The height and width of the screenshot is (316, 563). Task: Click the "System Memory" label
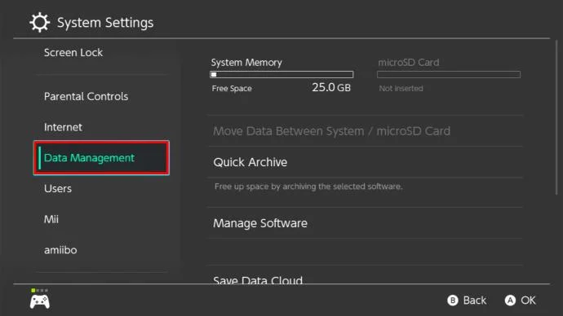tap(246, 63)
